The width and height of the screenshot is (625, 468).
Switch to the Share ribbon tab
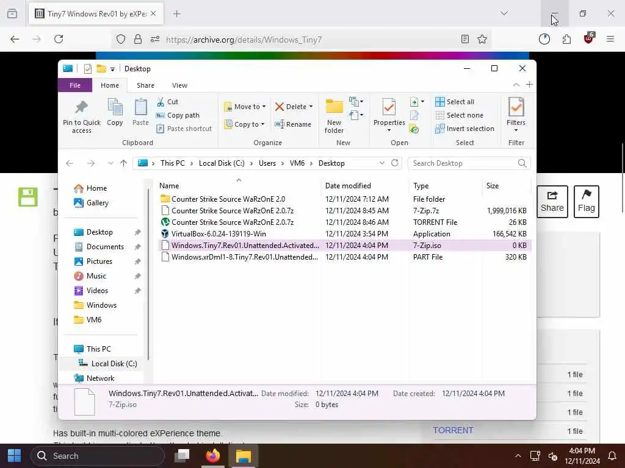click(145, 85)
